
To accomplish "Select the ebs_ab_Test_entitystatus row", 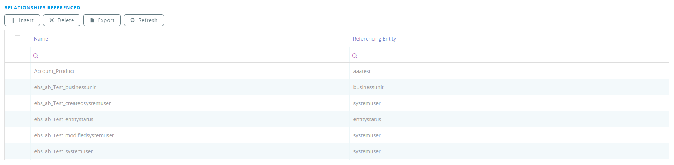I will point(64,119).
